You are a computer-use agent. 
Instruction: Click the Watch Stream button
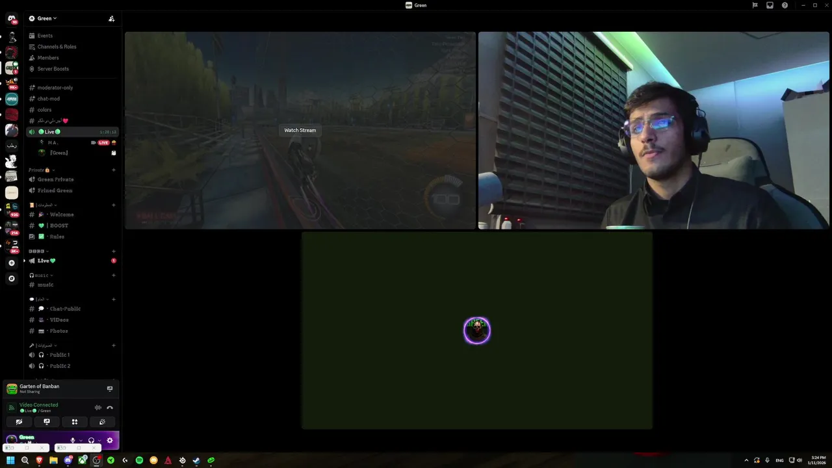coord(300,130)
